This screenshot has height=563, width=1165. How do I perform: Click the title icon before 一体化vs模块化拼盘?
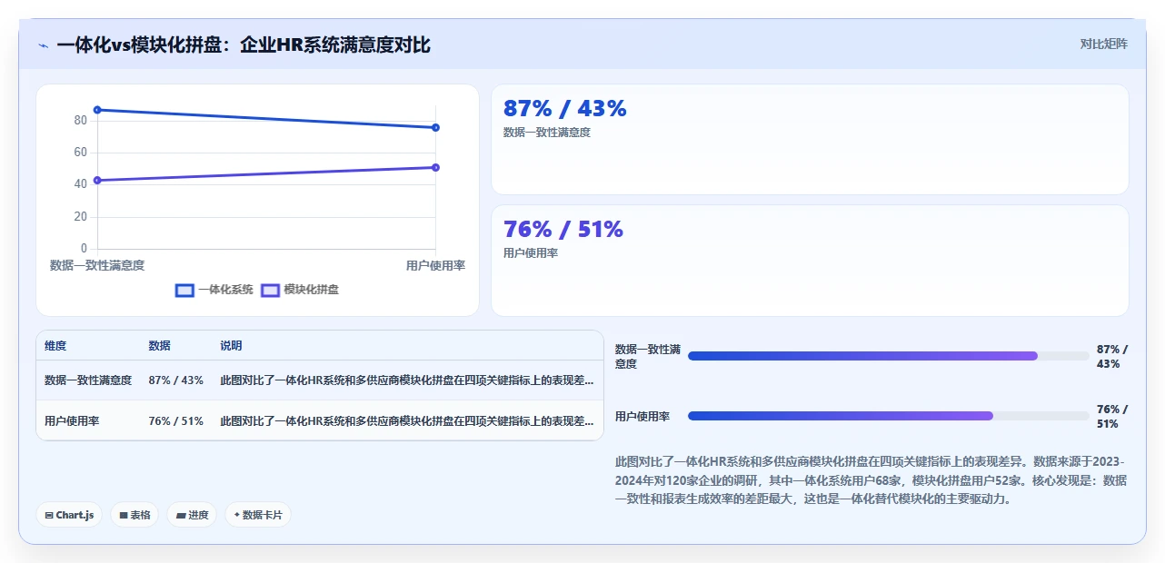[43, 45]
